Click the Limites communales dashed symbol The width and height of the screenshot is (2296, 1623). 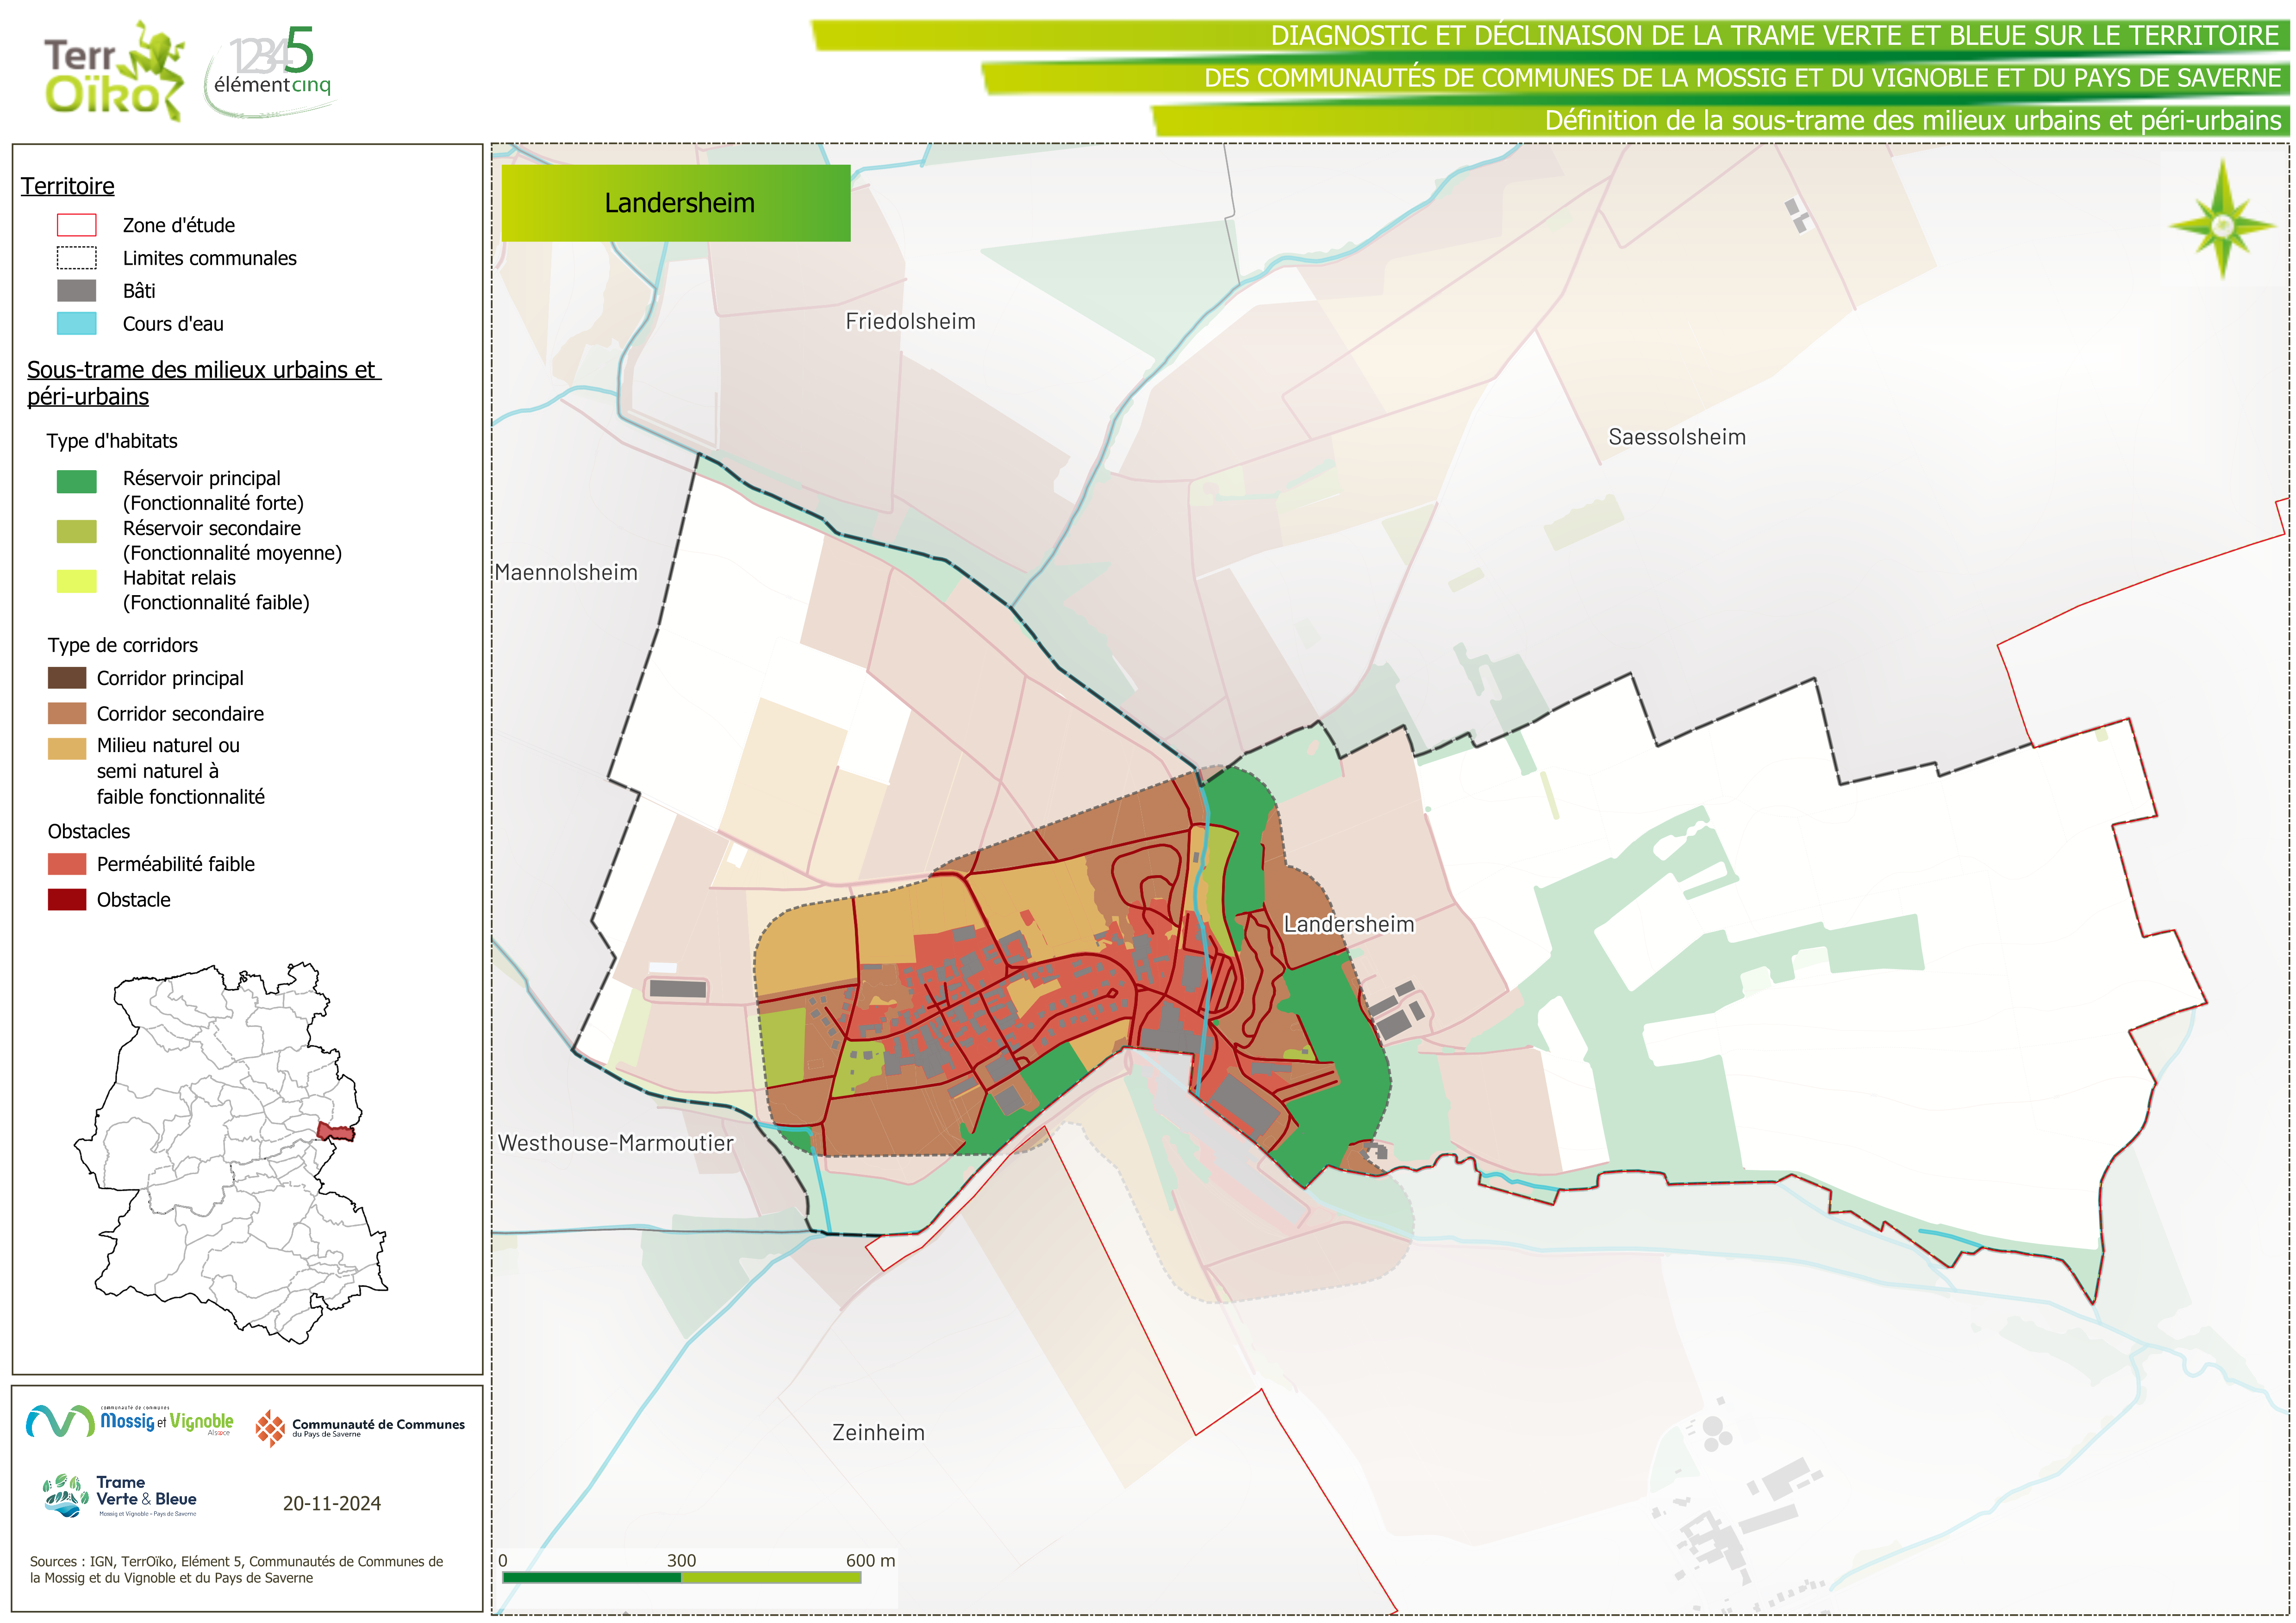76,258
